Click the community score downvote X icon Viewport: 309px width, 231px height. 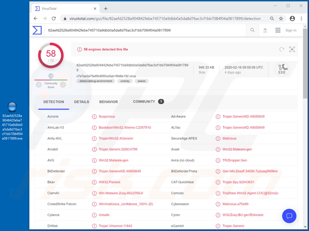39,85
